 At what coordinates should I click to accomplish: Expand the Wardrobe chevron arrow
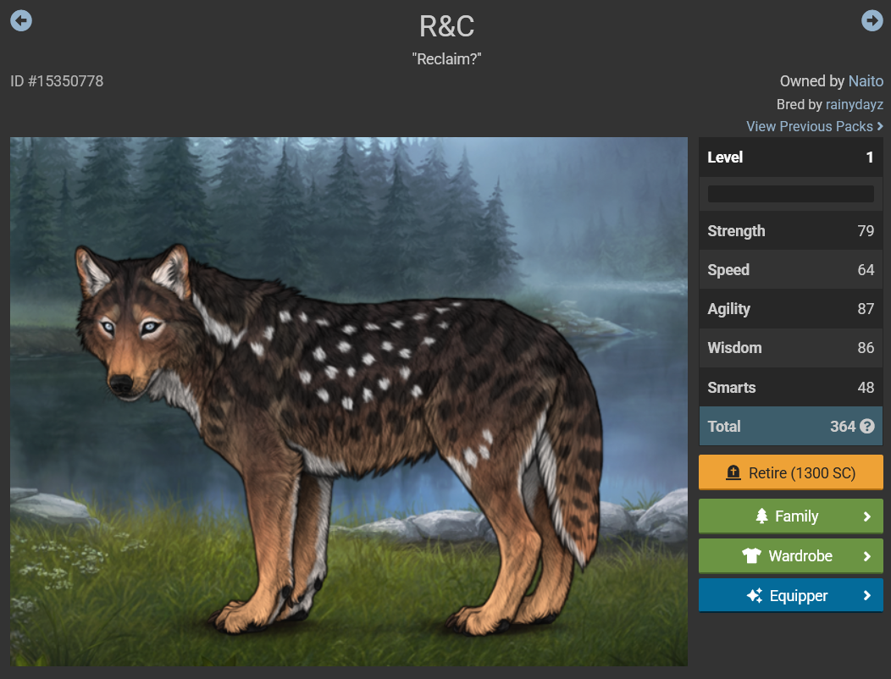coord(866,556)
